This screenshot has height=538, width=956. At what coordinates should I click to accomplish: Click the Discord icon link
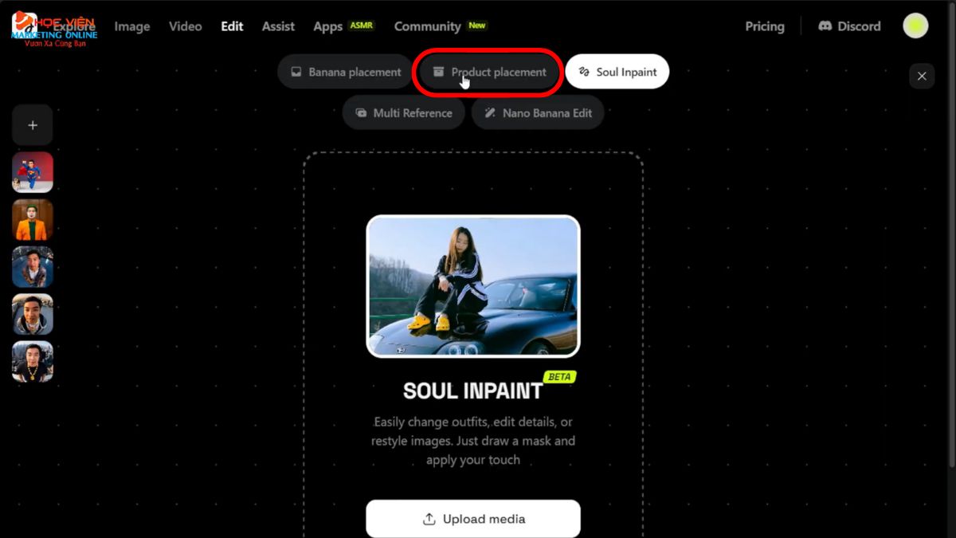pos(849,26)
